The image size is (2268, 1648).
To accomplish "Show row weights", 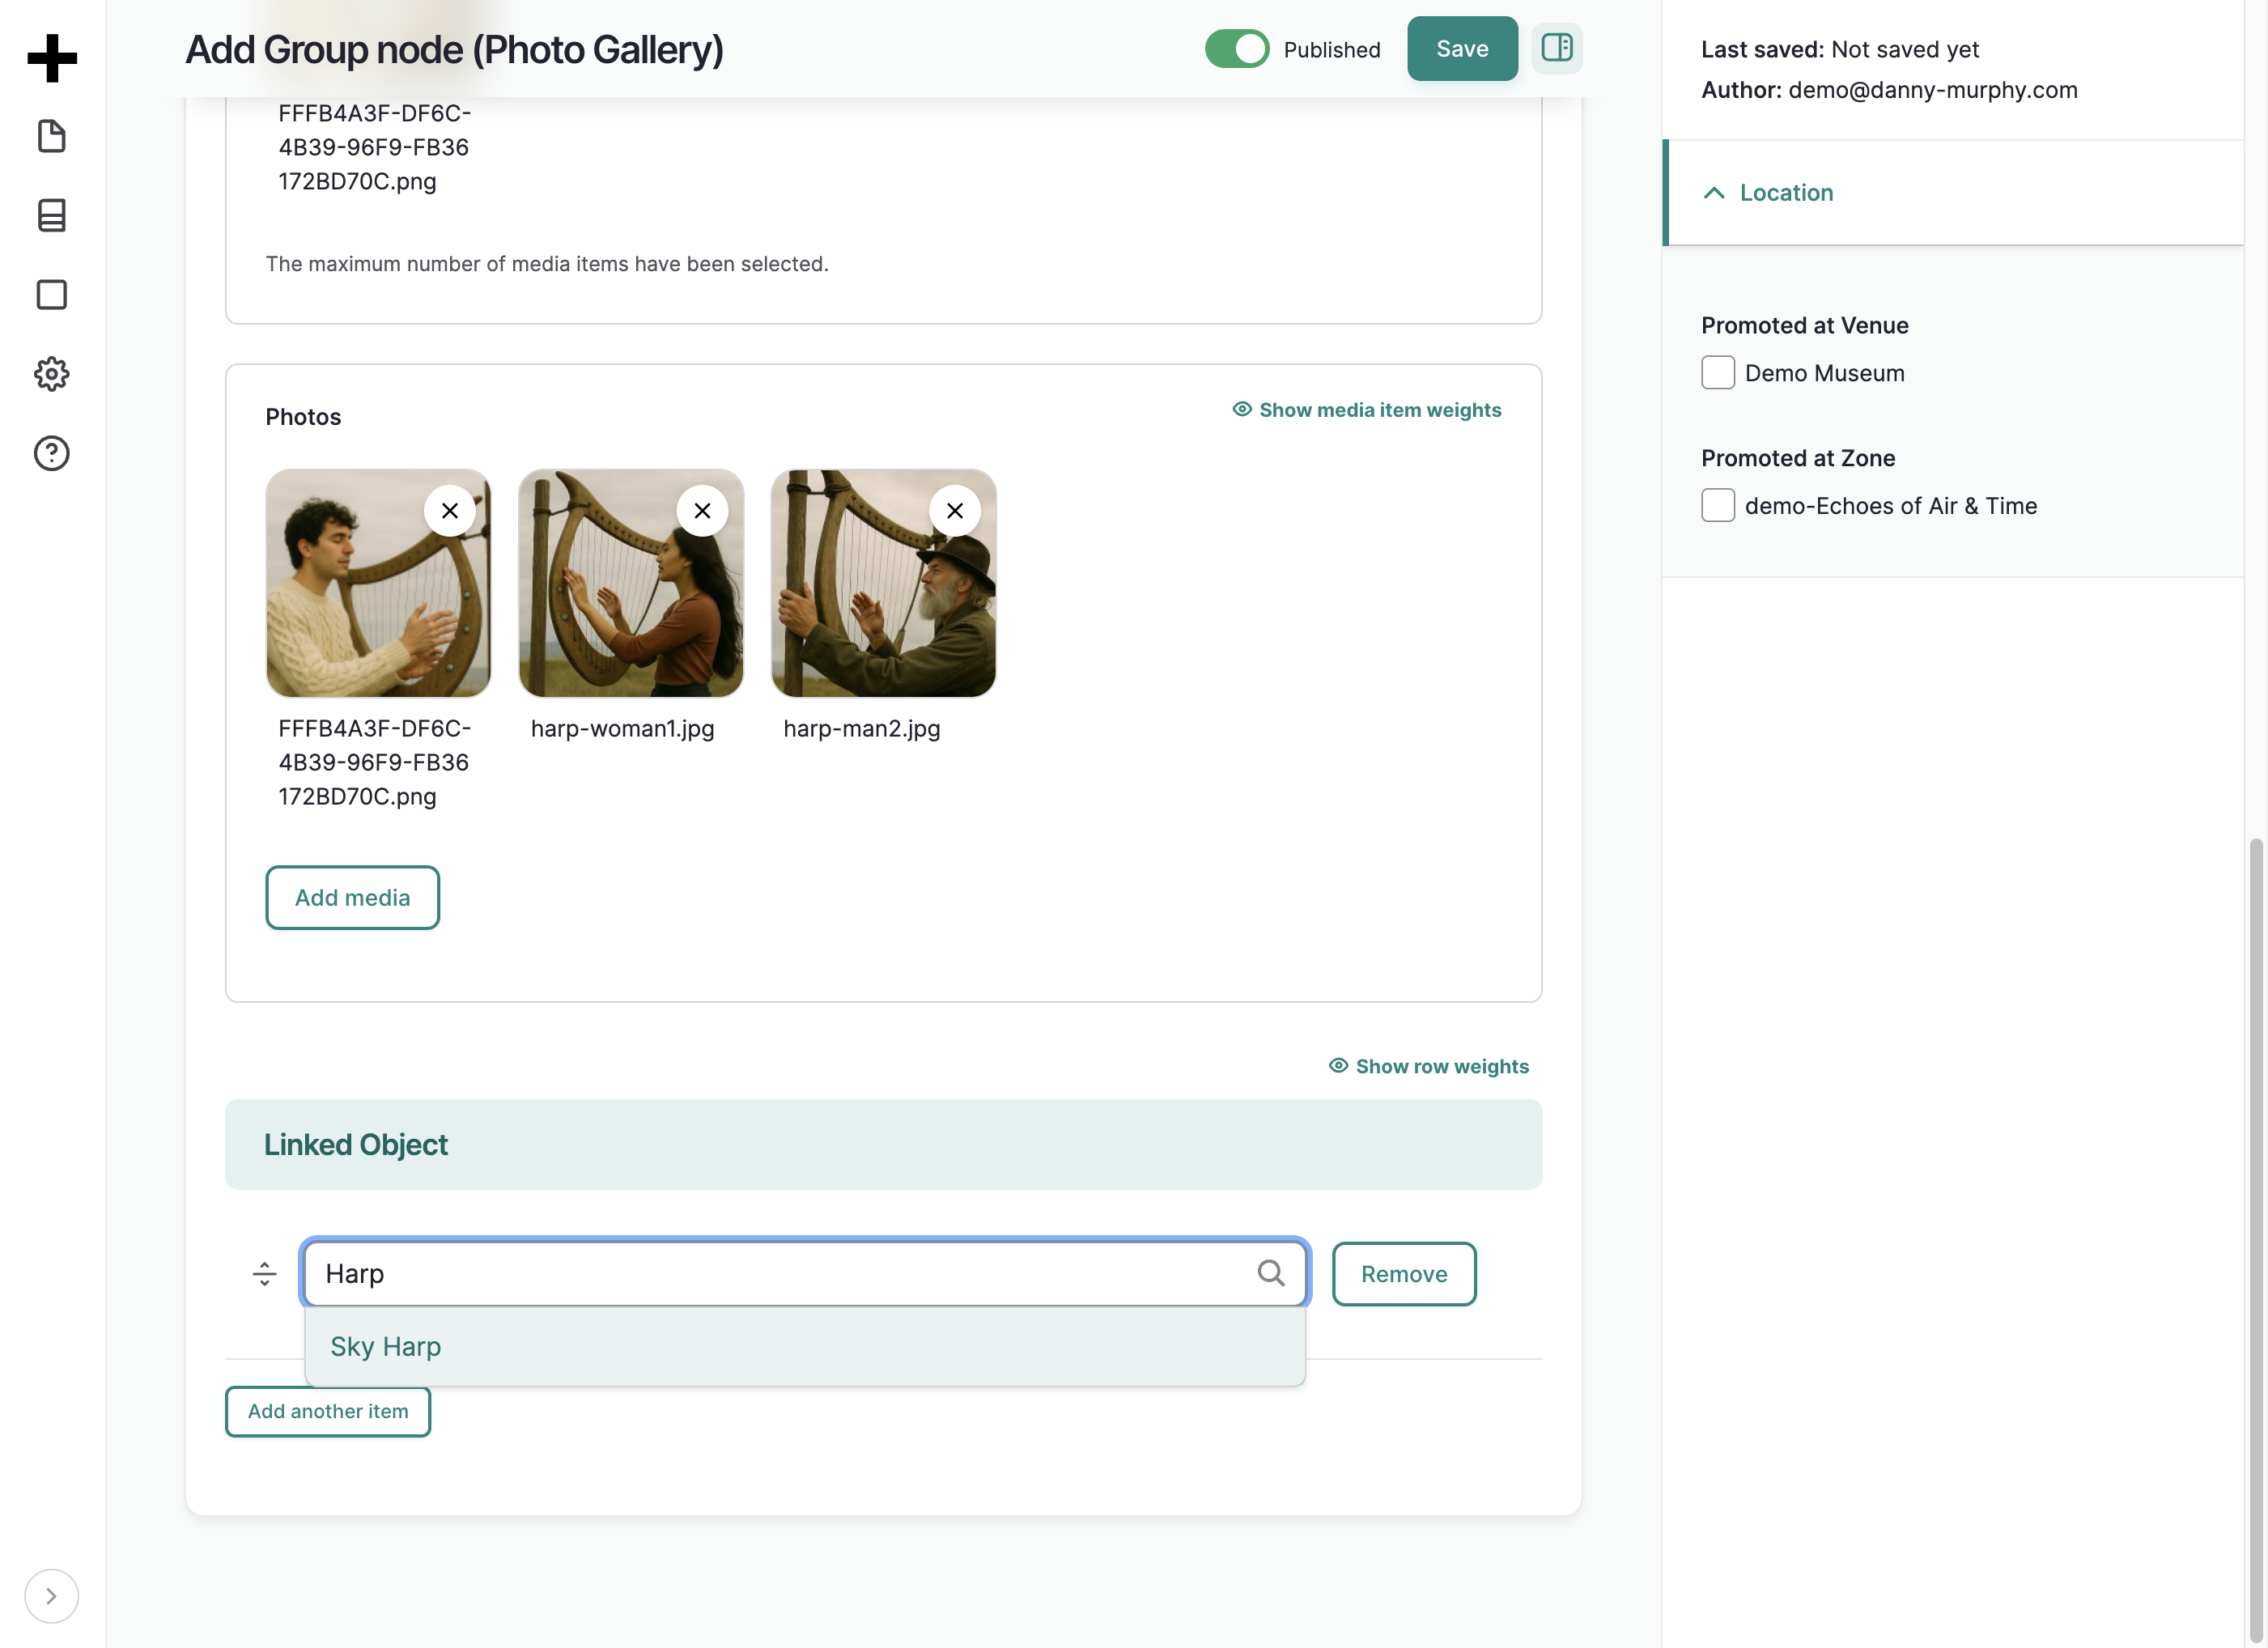I will pyautogui.click(x=1429, y=1066).
